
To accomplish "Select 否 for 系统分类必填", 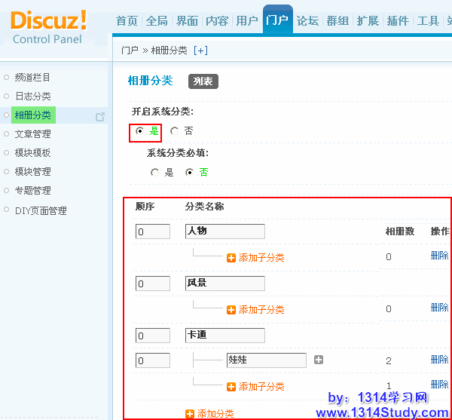I will coord(190,173).
